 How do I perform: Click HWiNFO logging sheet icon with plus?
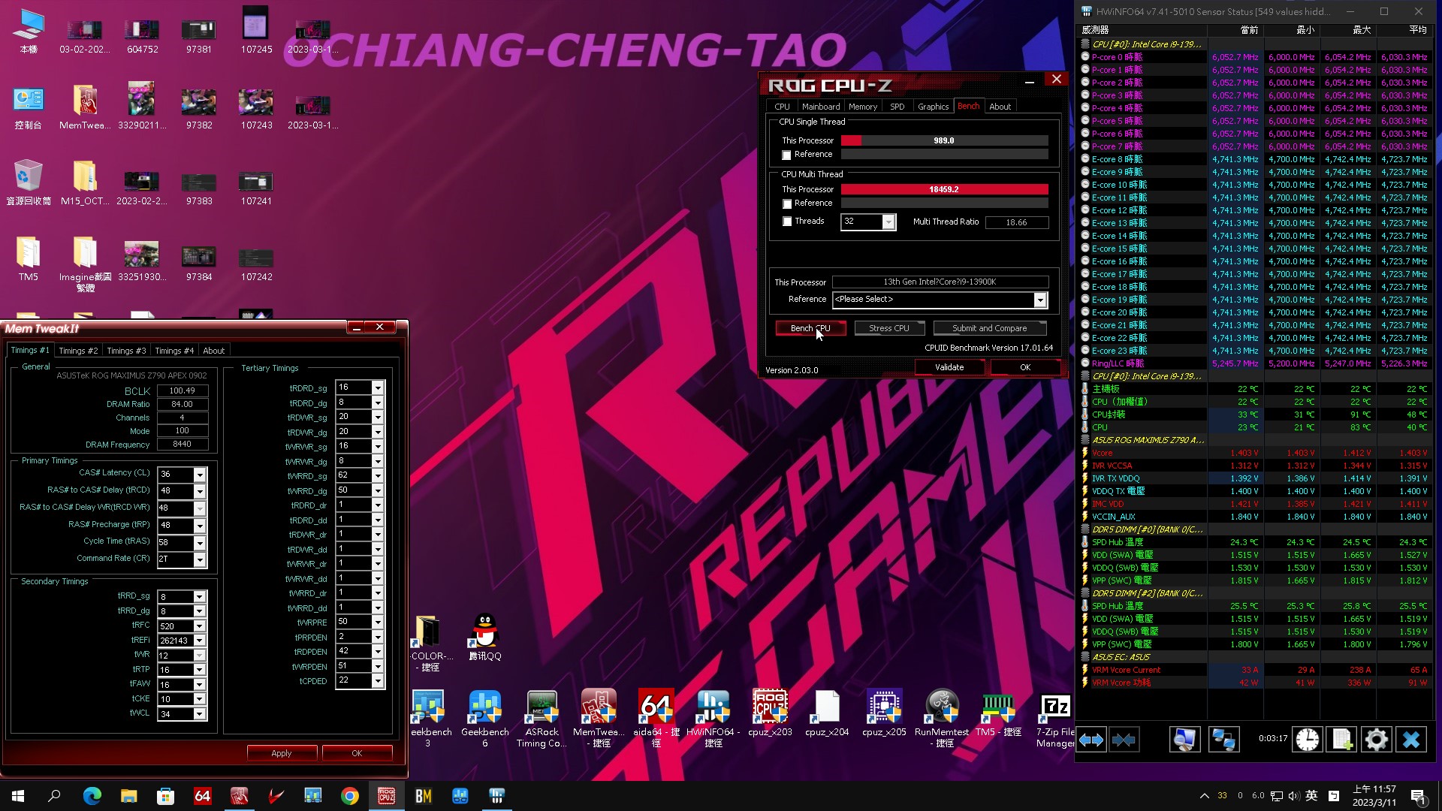(x=1342, y=740)
